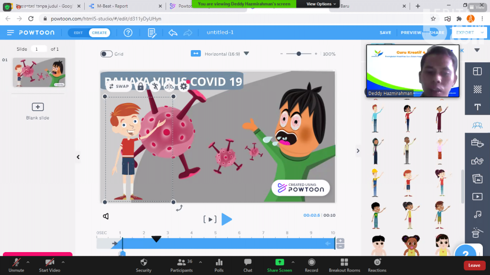The height and width of the screenshot is (275, 490).
Task: Expand the EXPORT dropdown arrow
Action: coord(482,32)
